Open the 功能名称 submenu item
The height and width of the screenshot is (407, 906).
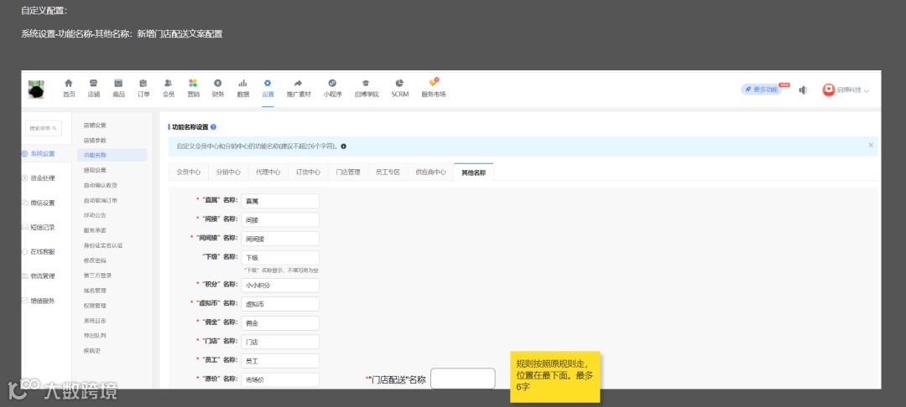click(112, 155)
